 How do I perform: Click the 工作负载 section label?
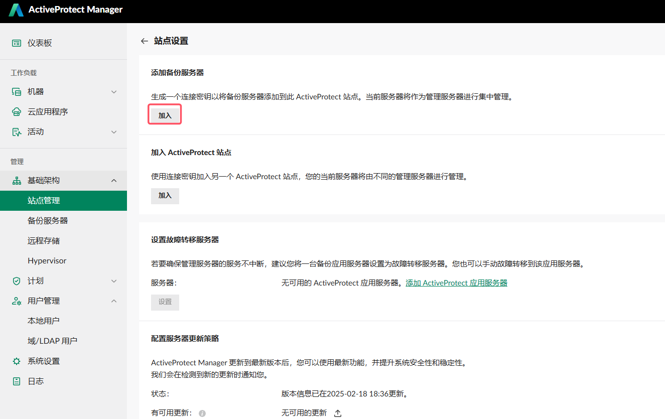coord(24,73)
